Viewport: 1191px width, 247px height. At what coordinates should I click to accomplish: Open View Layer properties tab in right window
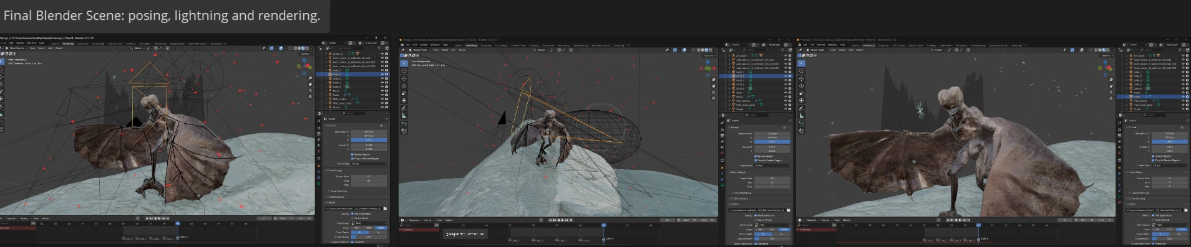[x=1120, y=141]
